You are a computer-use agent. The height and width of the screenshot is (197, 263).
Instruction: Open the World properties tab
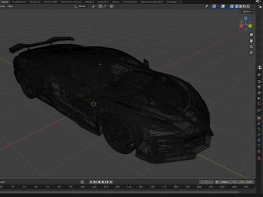click(259, 104)
